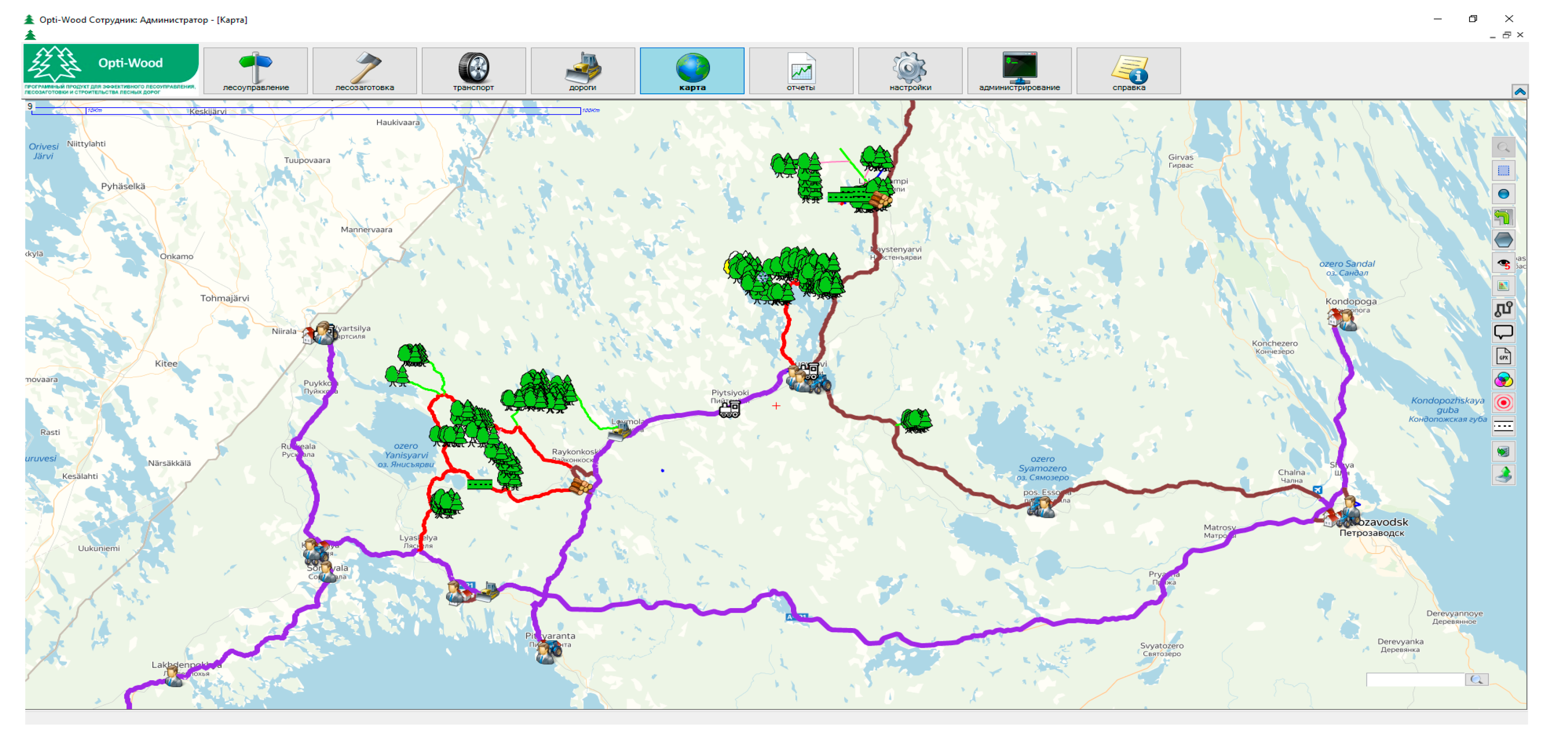Select the speech bubble annotation tool
The height and width of the screenshot is (744, 1548).
coord(1503,332)
